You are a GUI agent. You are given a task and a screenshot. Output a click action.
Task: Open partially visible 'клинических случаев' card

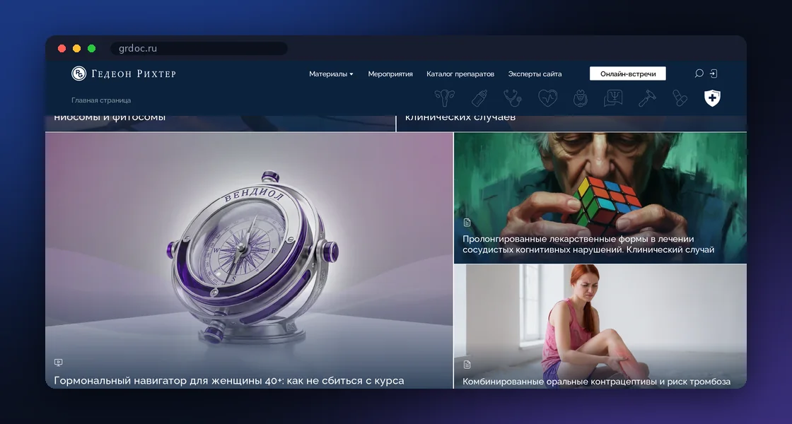(x=571, y=123)
